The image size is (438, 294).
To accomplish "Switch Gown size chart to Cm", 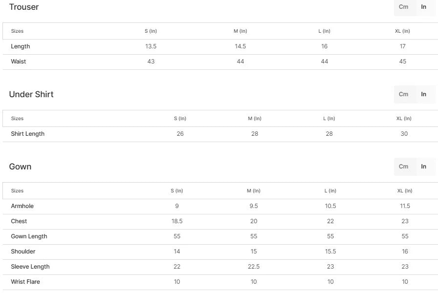I will 403,167.
